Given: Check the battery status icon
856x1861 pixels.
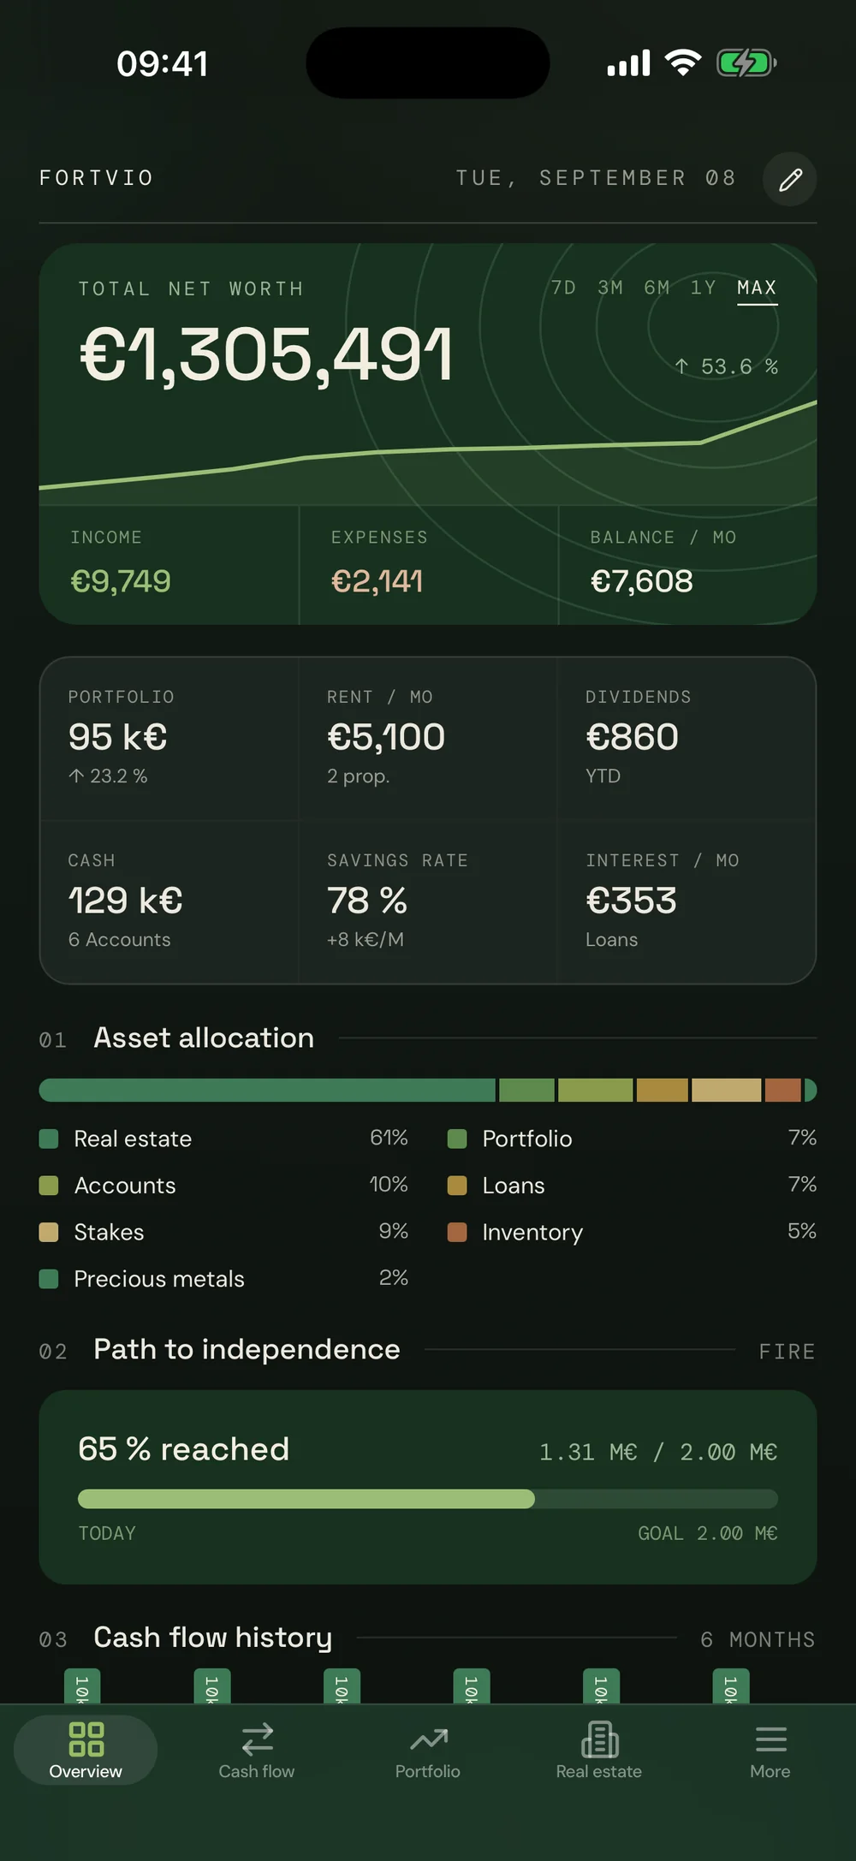Looking at the screenshot, I should pos(746,62).
